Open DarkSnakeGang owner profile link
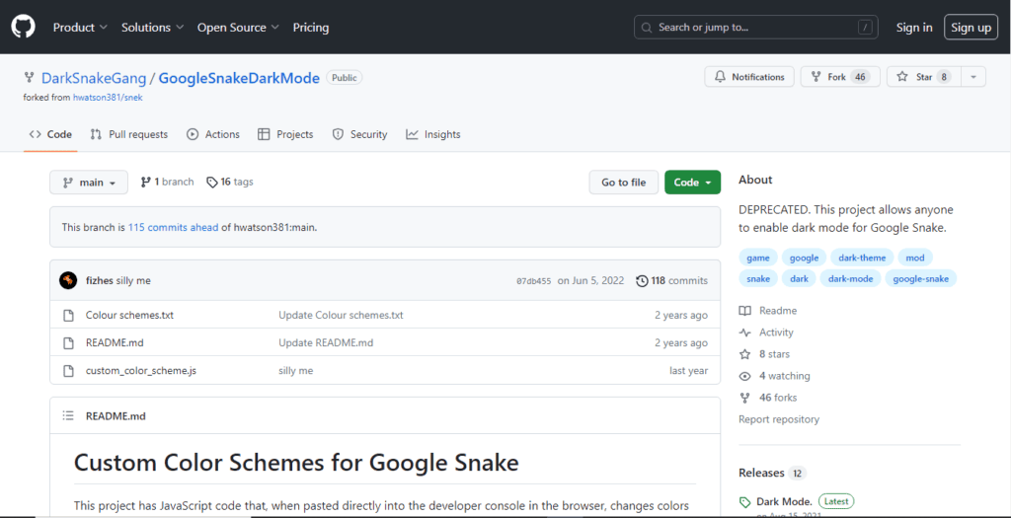 [x=94, y=78]
